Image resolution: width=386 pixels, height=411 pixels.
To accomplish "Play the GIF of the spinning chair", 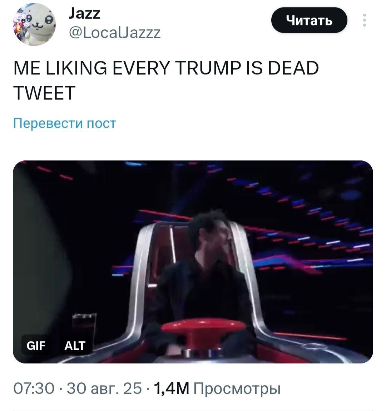I will (x=193, y=262).
